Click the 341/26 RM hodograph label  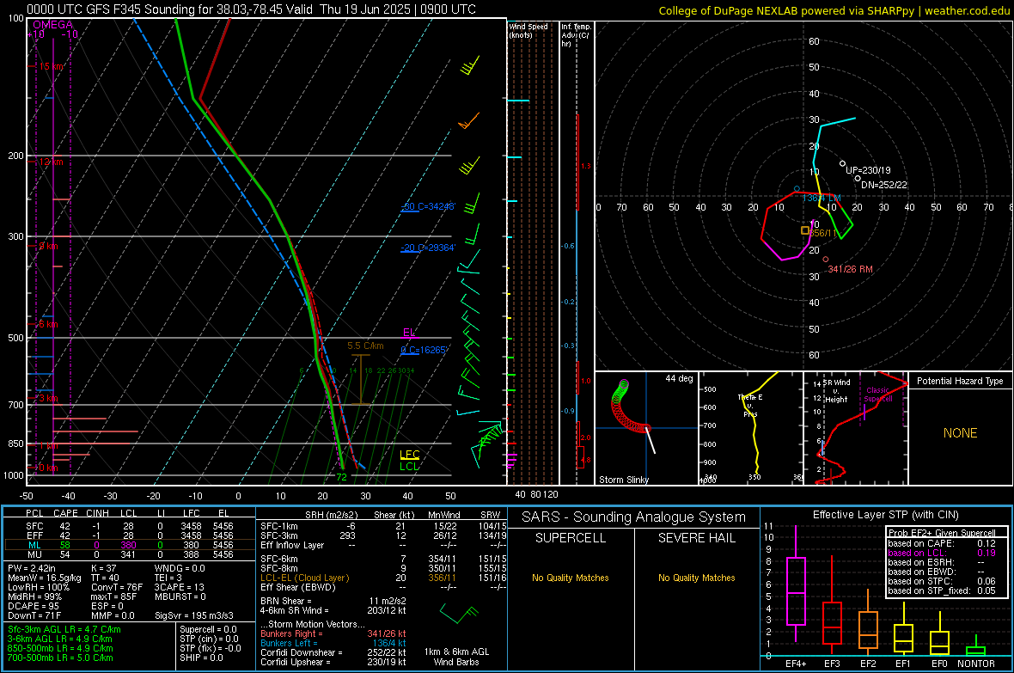click(851, 269)
